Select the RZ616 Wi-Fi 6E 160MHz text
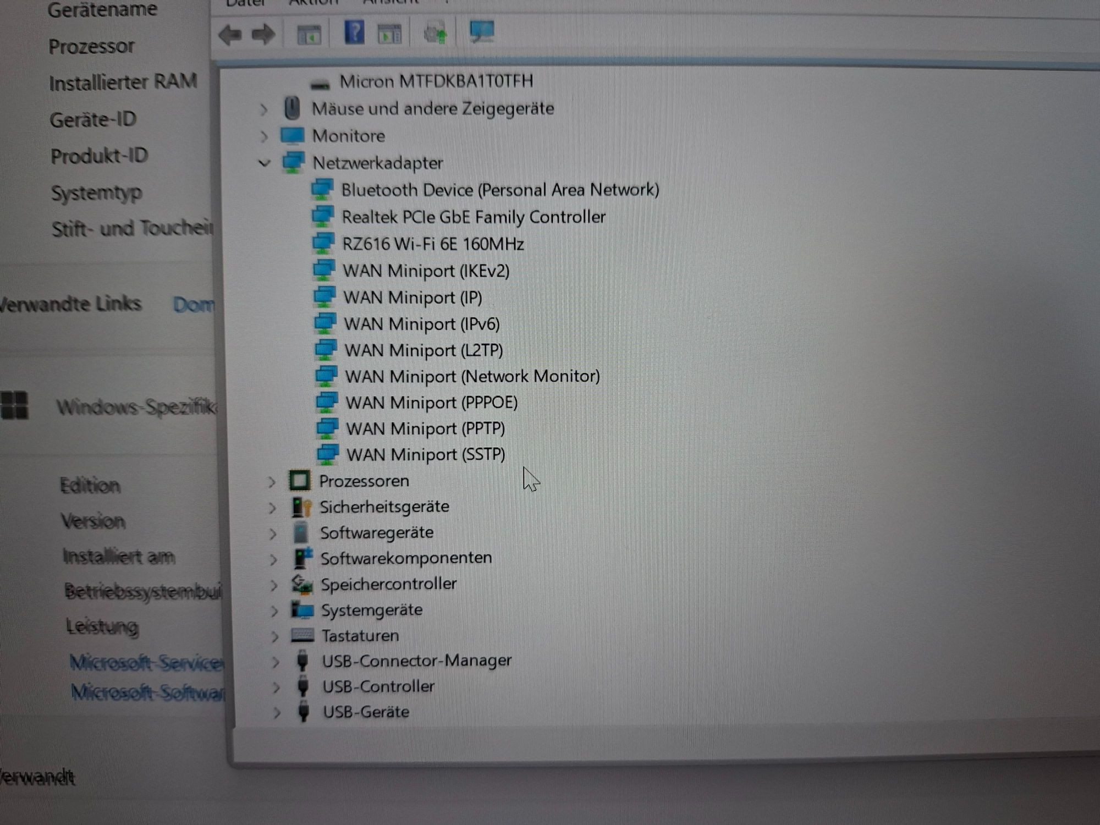Screen dimensions: 1100x825 433,244
